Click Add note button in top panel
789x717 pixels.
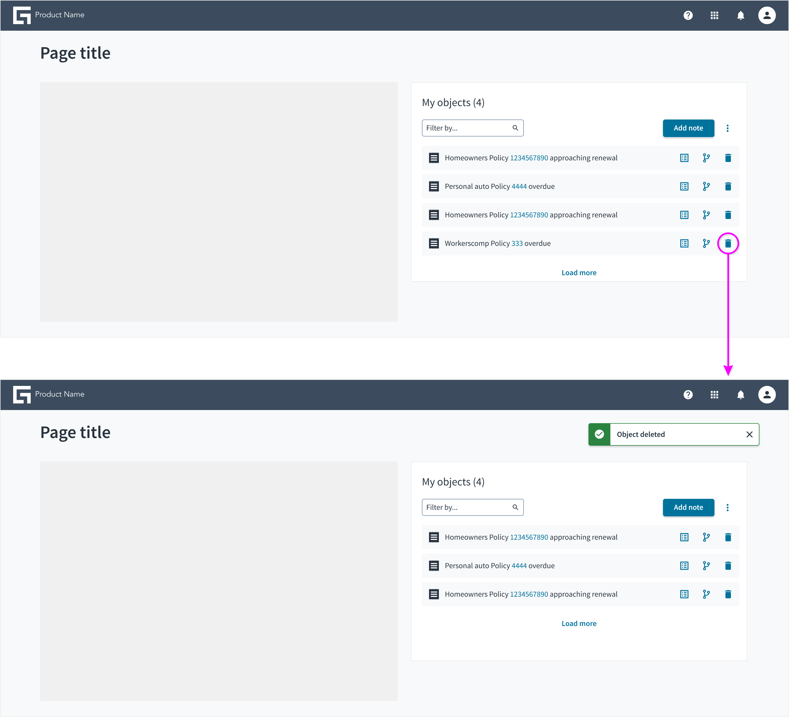(688, 128)
